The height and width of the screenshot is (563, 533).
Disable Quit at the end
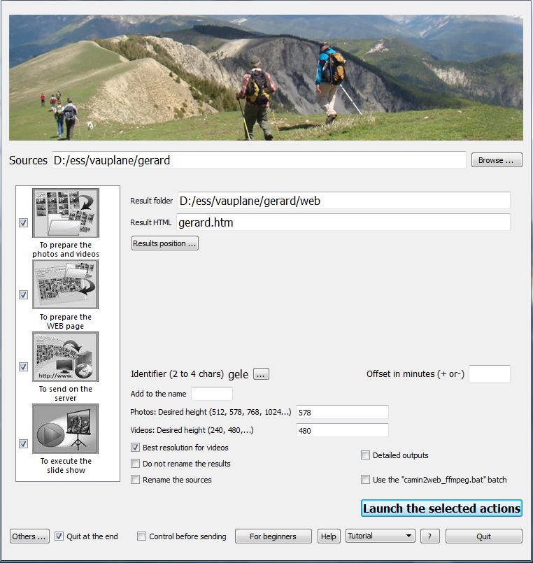coord(59,536)
